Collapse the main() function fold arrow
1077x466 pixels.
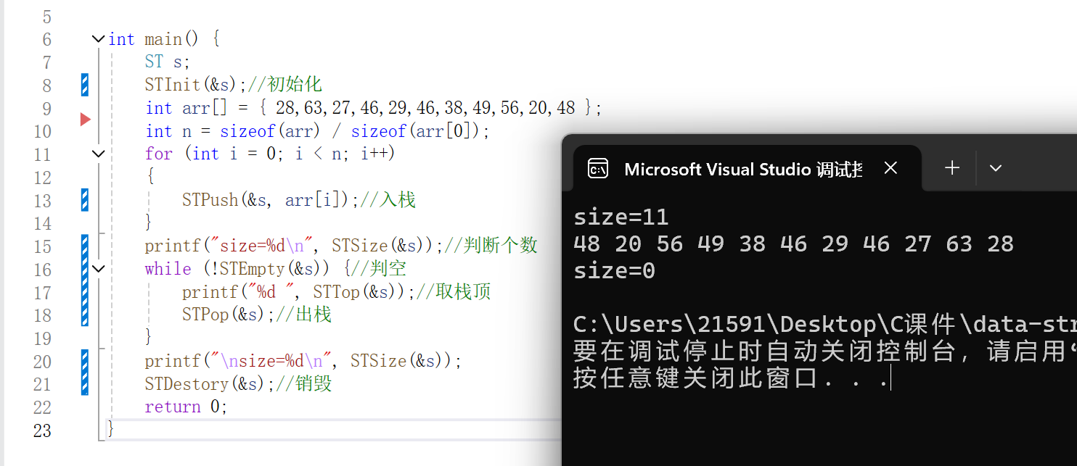pyautogui.click(x=99, y=39)
